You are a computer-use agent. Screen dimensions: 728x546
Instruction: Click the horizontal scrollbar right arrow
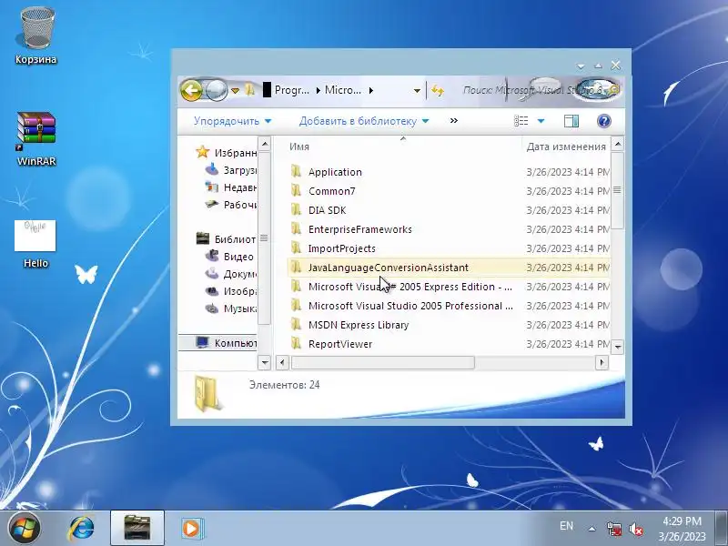pos(602,362)
